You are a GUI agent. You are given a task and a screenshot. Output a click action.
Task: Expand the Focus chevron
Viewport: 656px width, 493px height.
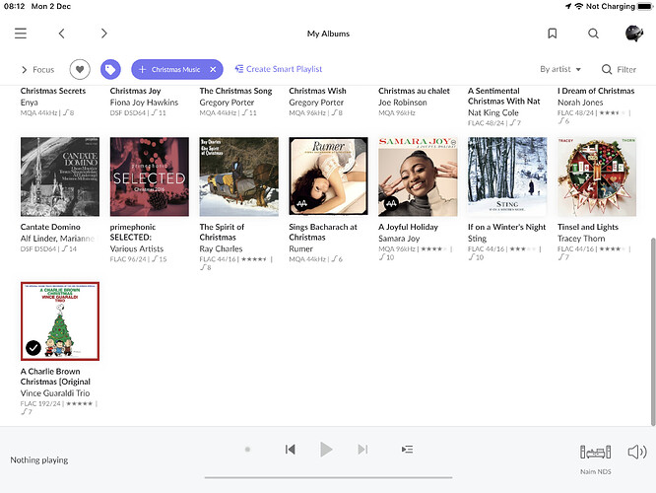(x=24, y=70)
